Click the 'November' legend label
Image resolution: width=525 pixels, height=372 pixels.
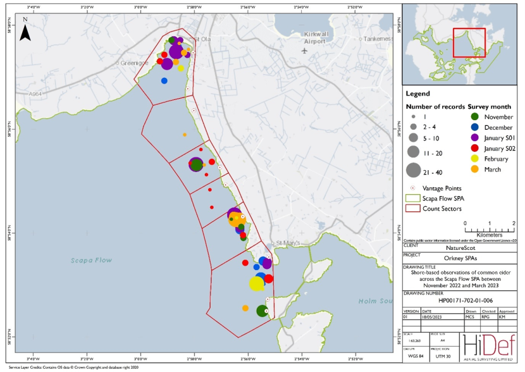click(x=498, y=117)
